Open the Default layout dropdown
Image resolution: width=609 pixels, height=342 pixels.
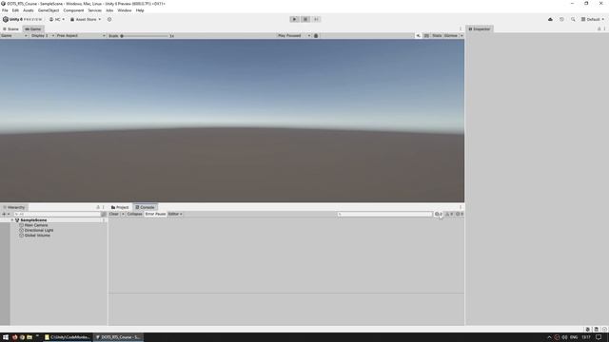[x=593, y=19]
